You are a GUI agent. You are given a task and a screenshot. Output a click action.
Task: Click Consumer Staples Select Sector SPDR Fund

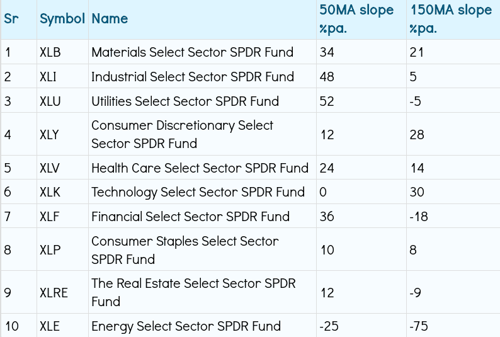coord(185,250)
